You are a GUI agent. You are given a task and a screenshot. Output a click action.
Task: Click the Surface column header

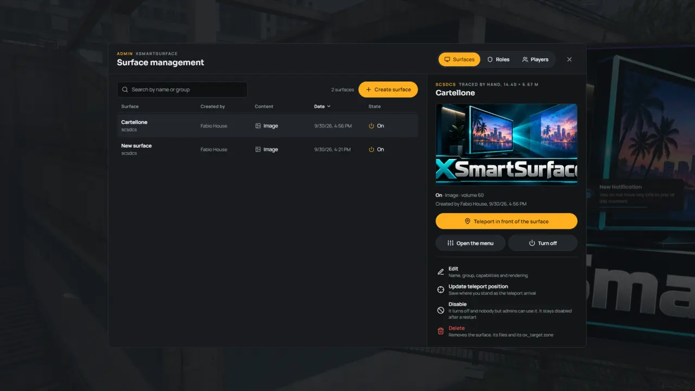click(130, 106)
